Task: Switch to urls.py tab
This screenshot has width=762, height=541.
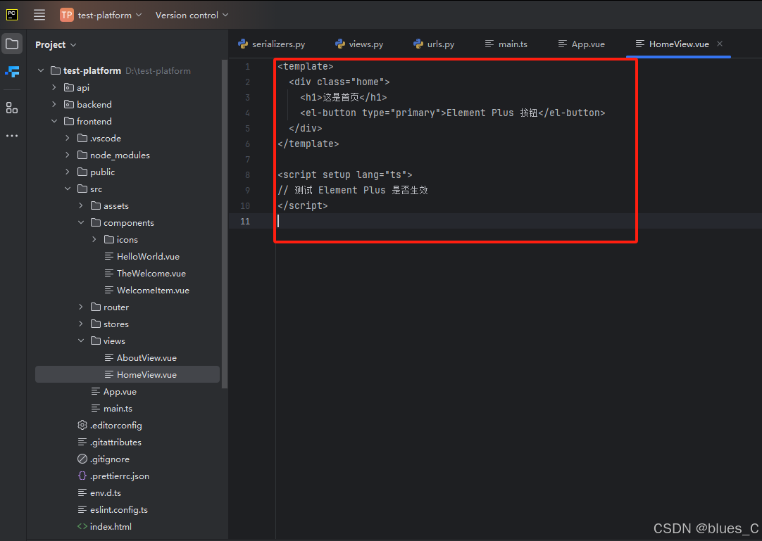Action: [x=434, y=44]
